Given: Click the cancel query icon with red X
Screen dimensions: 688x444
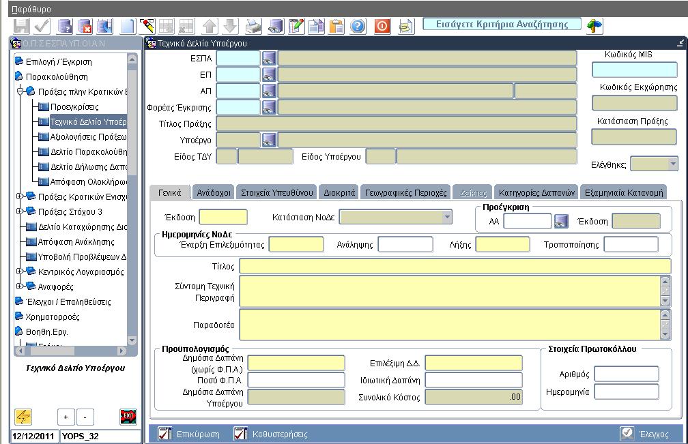Looking at the screenshot, I should tap(85, 27).
